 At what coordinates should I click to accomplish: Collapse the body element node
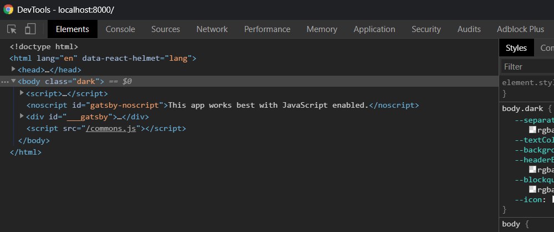click(13, 81)
